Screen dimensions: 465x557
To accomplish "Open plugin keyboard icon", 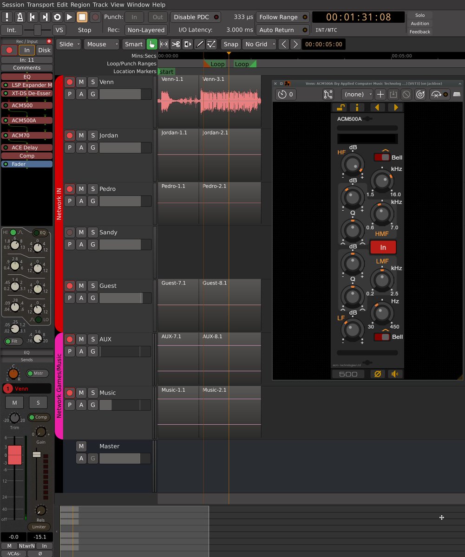I will [x=457, y=94].
